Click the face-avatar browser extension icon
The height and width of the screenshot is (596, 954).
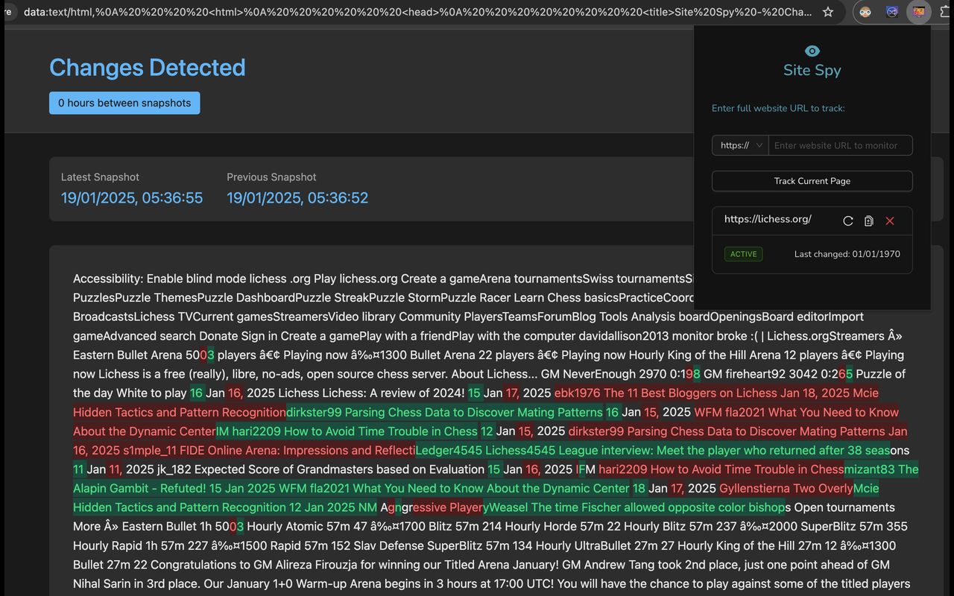click(x=865, y=12)
